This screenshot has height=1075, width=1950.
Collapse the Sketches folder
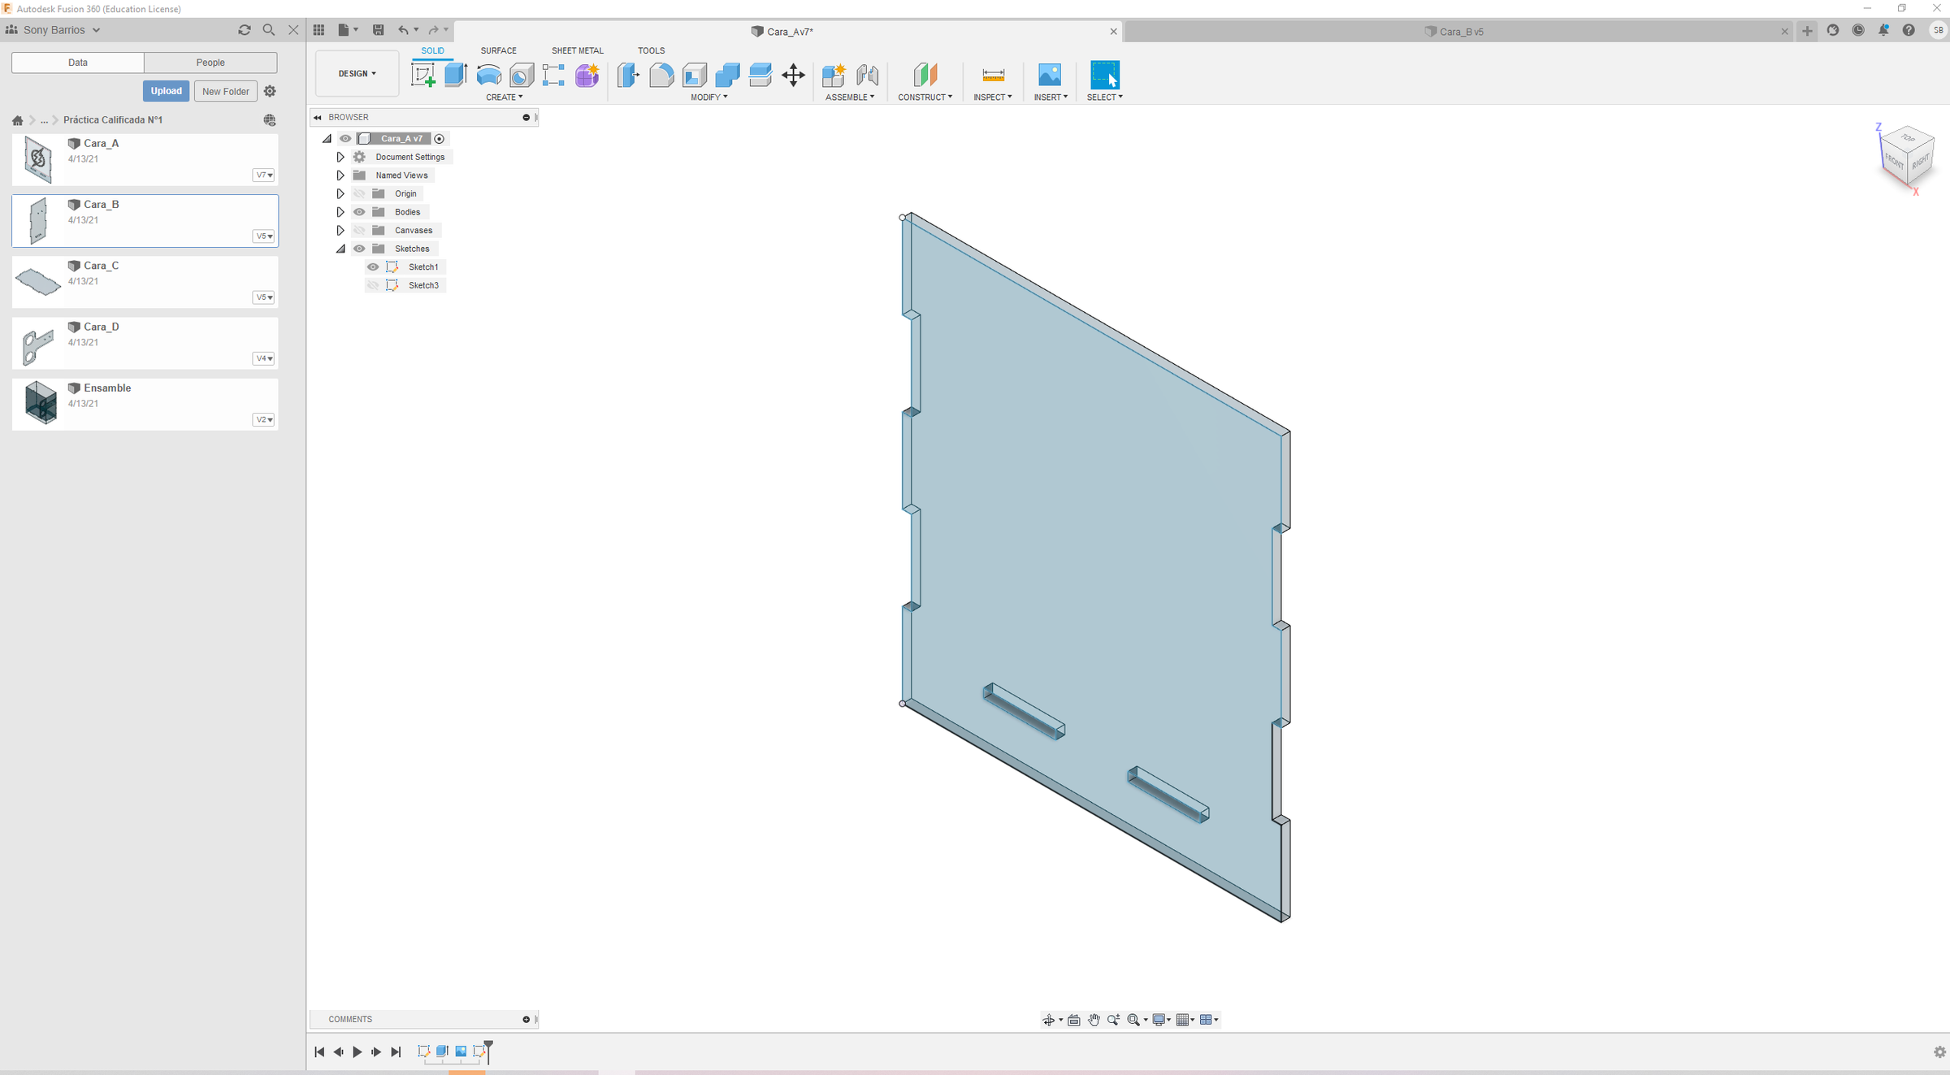[x=340, y=249]
